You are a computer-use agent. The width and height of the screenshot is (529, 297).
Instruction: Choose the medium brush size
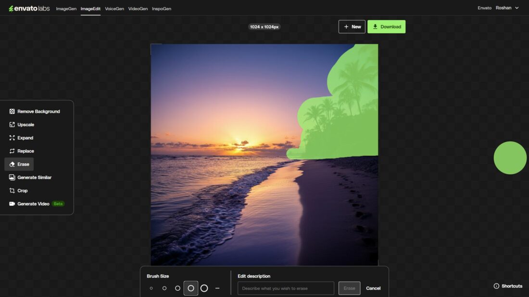[x=177, y=288]
